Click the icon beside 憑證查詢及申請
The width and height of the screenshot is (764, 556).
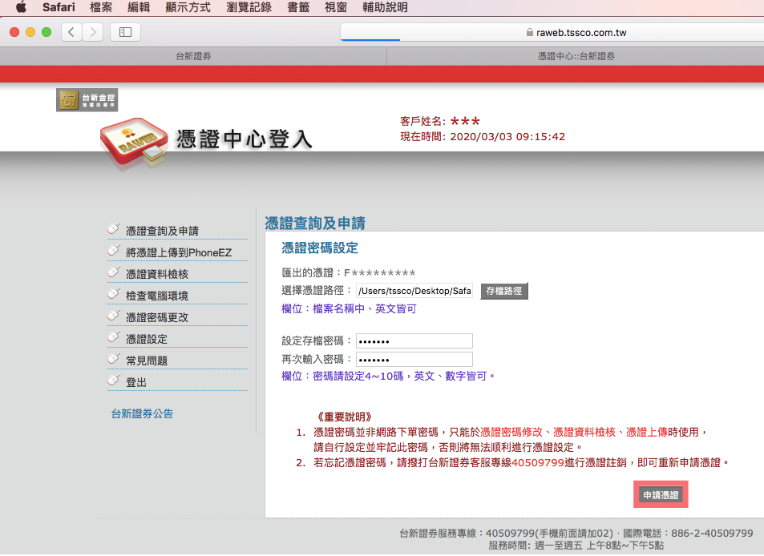point(114,229)
